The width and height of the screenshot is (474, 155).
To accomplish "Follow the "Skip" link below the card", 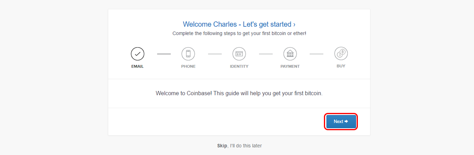I will click(222, 146).
